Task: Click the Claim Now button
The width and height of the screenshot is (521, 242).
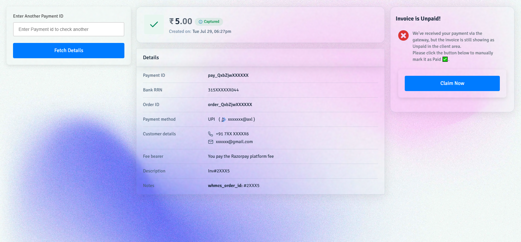Action: pos(452,83)
